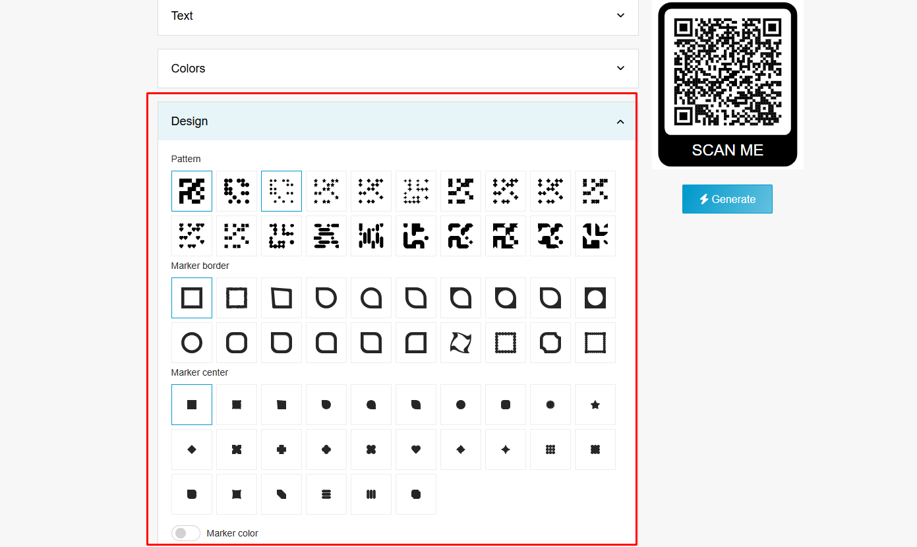917x547 pixels.
Task: Pick the horizontal rounded bars pattern
Action: [326, 236]
